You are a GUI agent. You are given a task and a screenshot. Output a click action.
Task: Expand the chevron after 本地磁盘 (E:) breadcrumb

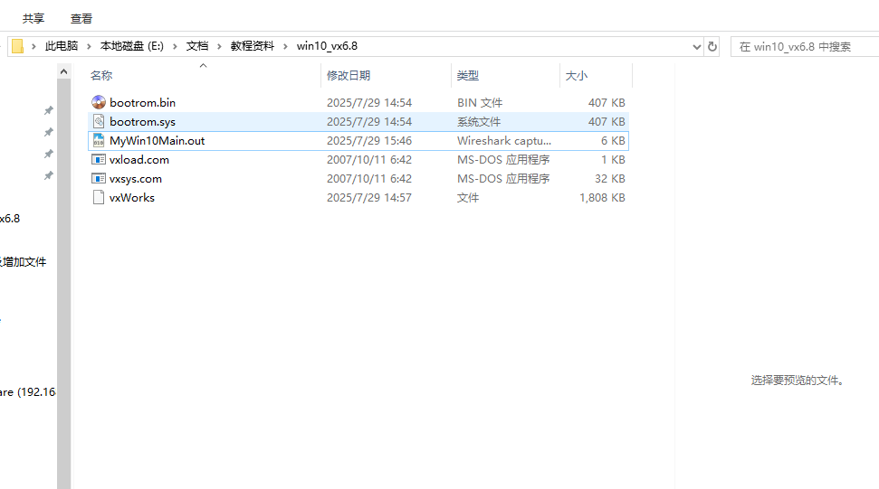click(x=175, y=46)
